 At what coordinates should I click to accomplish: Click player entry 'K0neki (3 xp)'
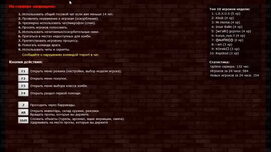225,49
